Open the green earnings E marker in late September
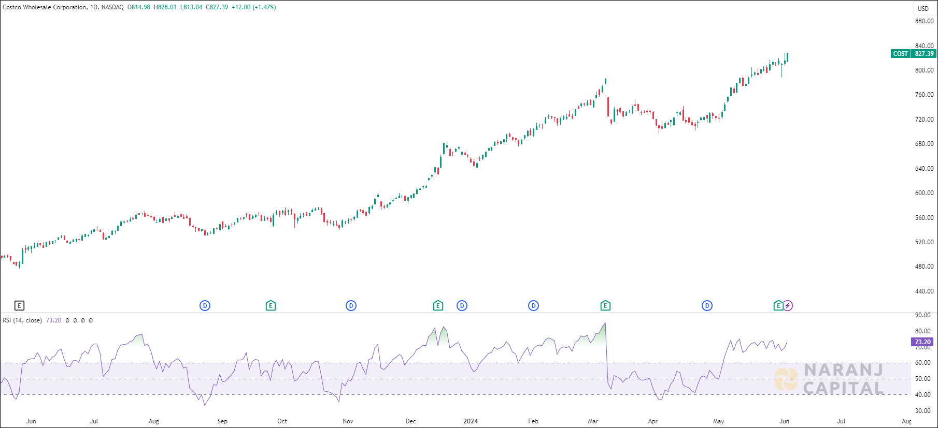 [x=271, y=306]
